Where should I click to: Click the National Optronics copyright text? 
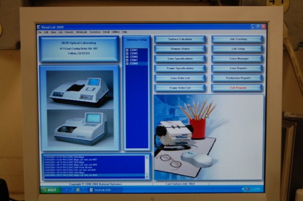pyautogui.click(x=96, y=184)
